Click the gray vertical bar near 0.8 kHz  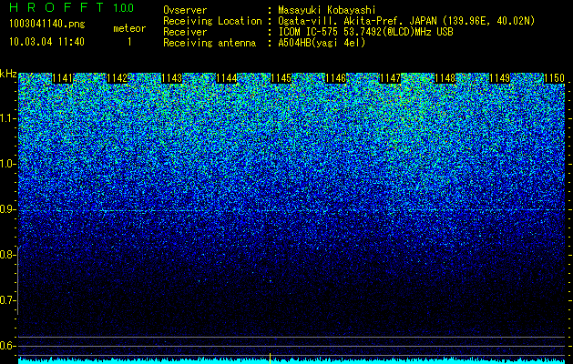17,280
